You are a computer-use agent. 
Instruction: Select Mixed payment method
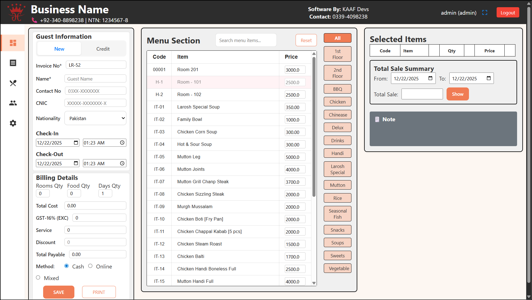pos(38,278)
